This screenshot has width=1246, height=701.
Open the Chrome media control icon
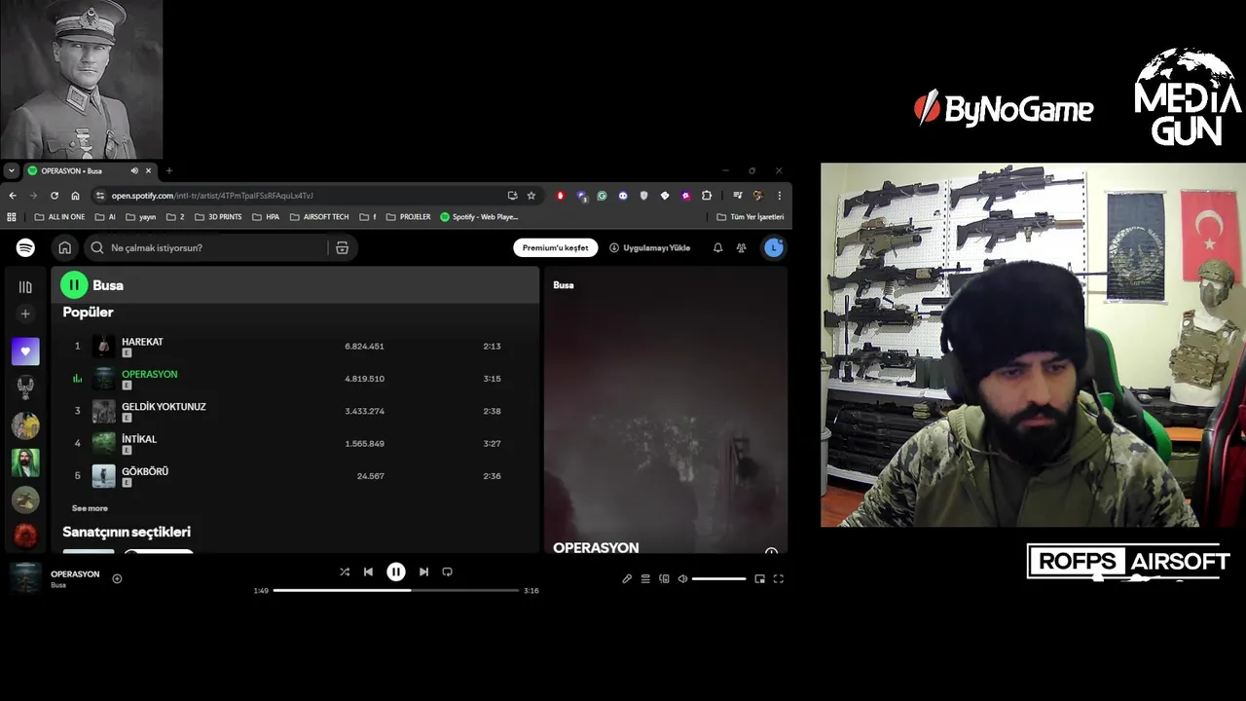click(x=738, y=195)
